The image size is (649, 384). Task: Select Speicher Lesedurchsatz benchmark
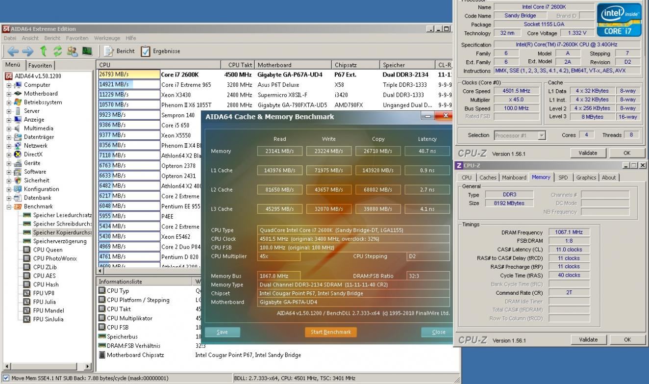click(x=57, y=215)
